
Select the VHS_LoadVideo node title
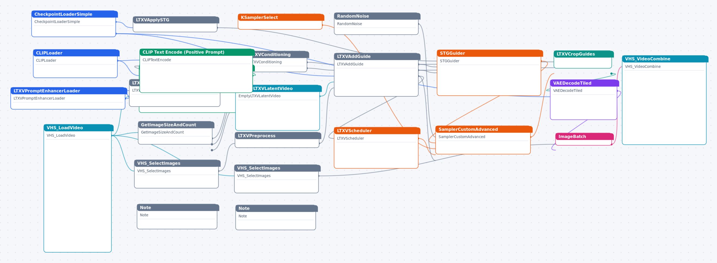coord(65,128)
